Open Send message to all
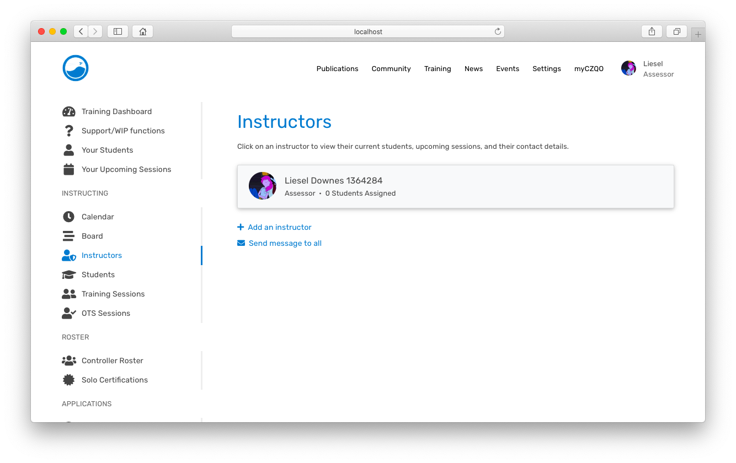Image resolution: width=736 pixels, height=463 pixels. [x=279, y=243]
